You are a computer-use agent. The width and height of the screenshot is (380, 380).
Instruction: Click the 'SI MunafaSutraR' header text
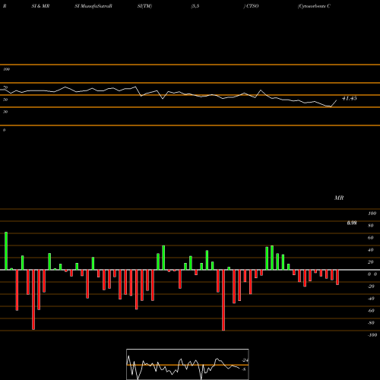click(93, 6)
